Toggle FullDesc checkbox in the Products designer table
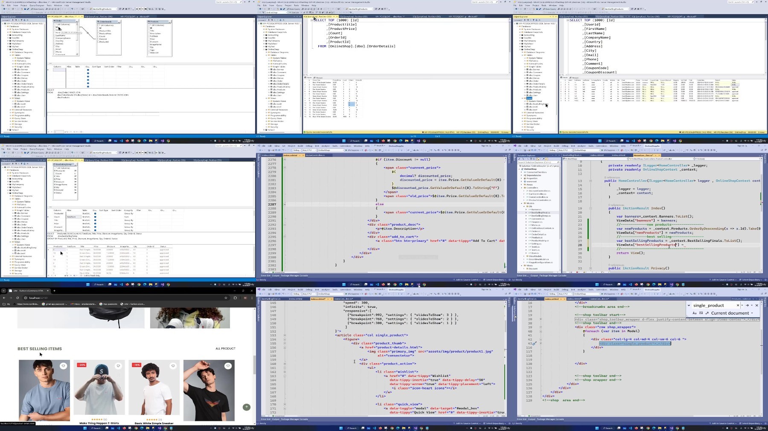Screen dimensions: 768x431 [x=149, y=36]
